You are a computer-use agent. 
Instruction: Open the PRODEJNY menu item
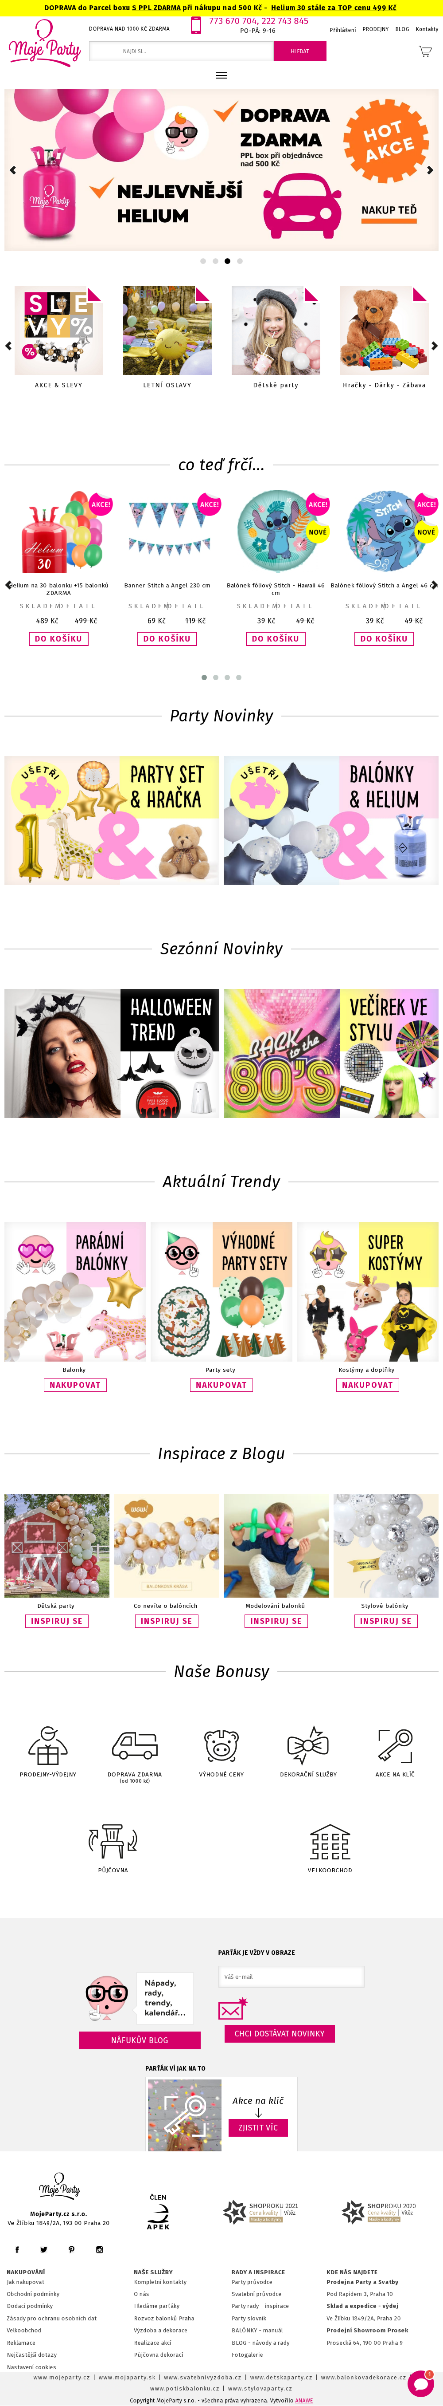[376, 29]
